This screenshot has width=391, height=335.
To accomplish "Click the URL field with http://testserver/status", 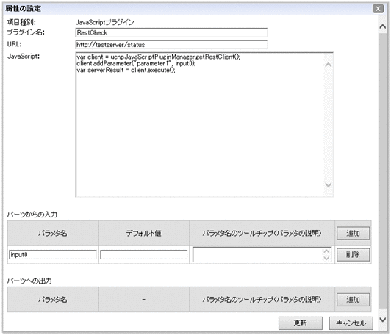I will pos(171,45).
